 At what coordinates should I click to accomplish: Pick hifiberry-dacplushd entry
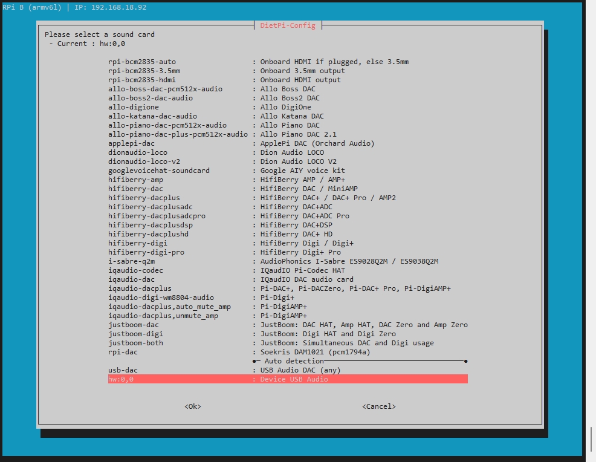pos(288,234)
